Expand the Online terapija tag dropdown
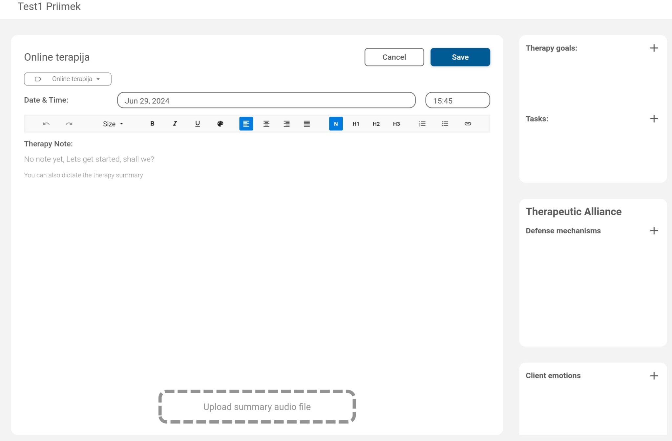 point(98,79)
